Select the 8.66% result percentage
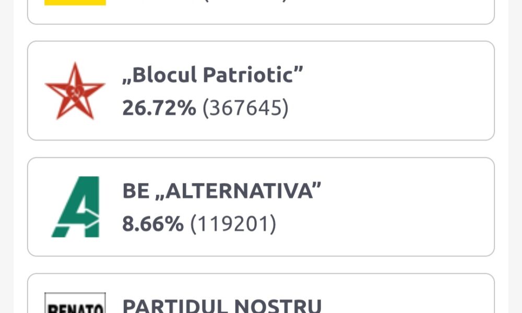Viewport: 522px width, 313px height. (x=153, y=223)
